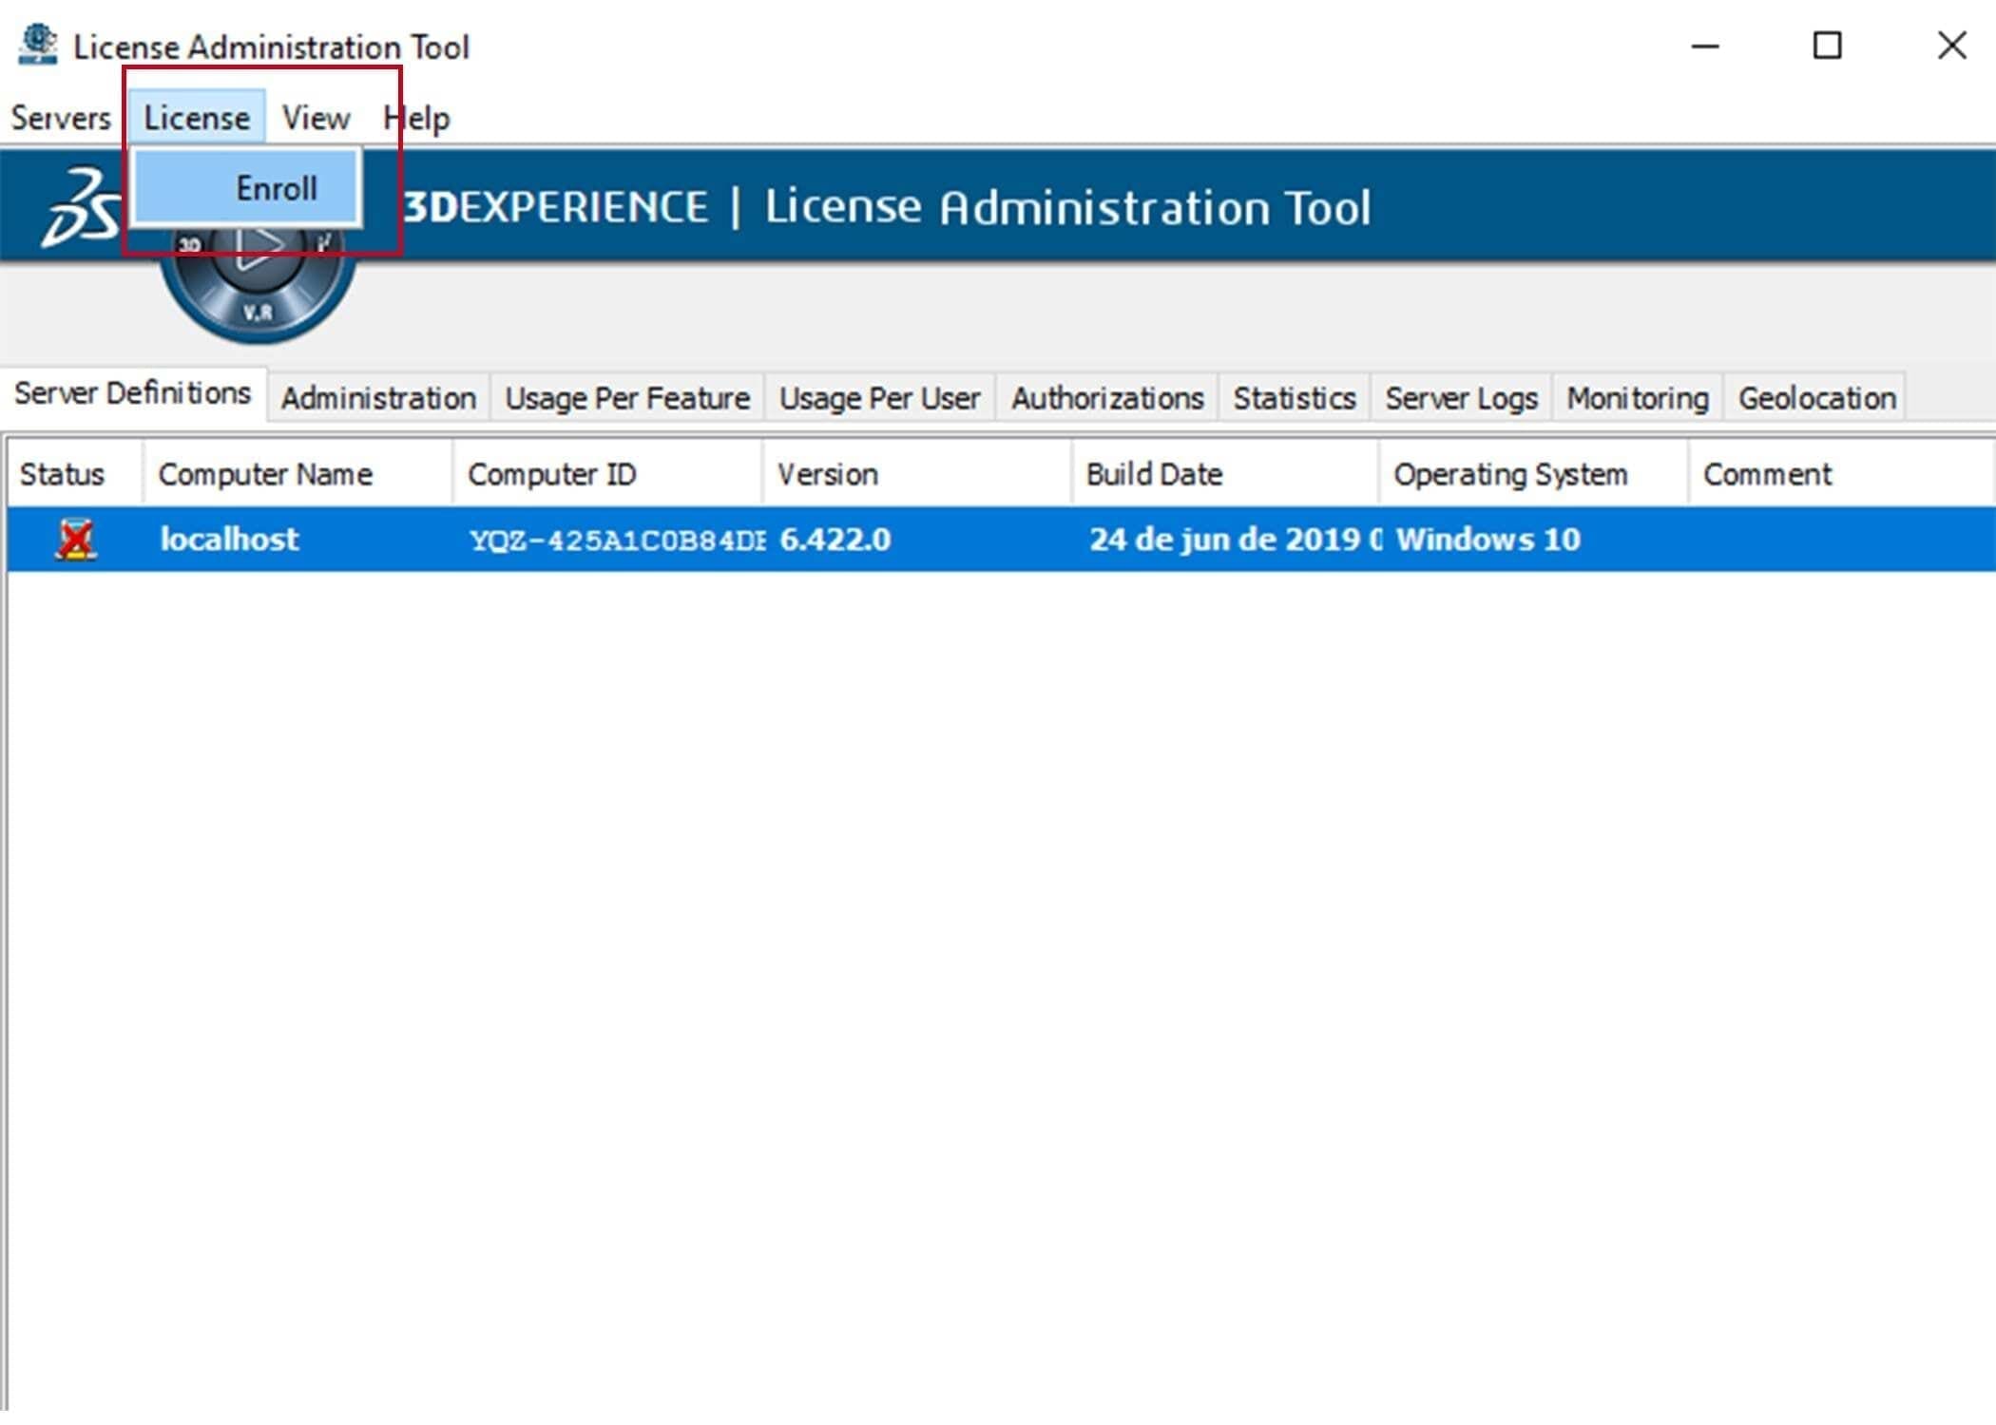Open the License menu
The width and height of the screenshot is (1996, 1425).
point(197,119)
